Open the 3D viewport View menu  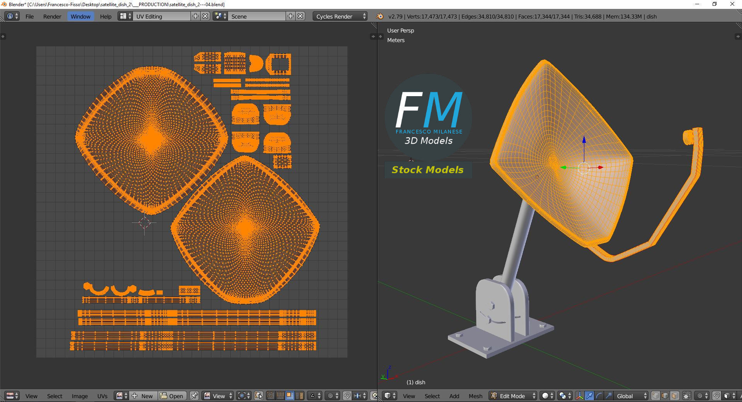click(409, 396)
